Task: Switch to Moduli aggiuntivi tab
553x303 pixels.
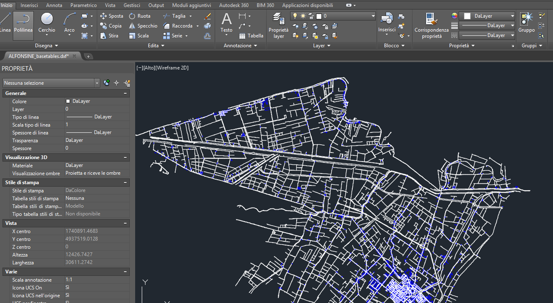Action: [192, 5]
